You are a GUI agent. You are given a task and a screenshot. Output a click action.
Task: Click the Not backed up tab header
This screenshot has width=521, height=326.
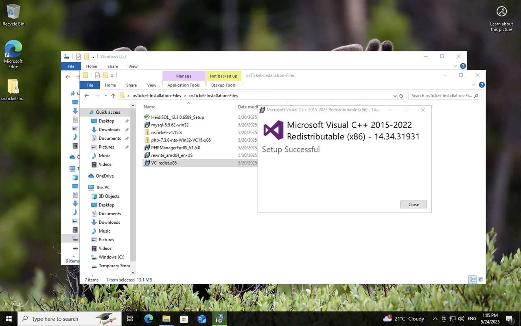pos(223,76)
